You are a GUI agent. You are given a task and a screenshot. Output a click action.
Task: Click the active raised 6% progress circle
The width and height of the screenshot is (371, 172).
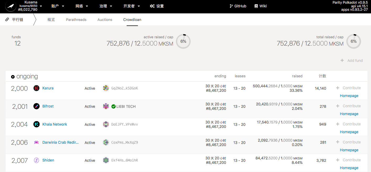tap(183, 41)
